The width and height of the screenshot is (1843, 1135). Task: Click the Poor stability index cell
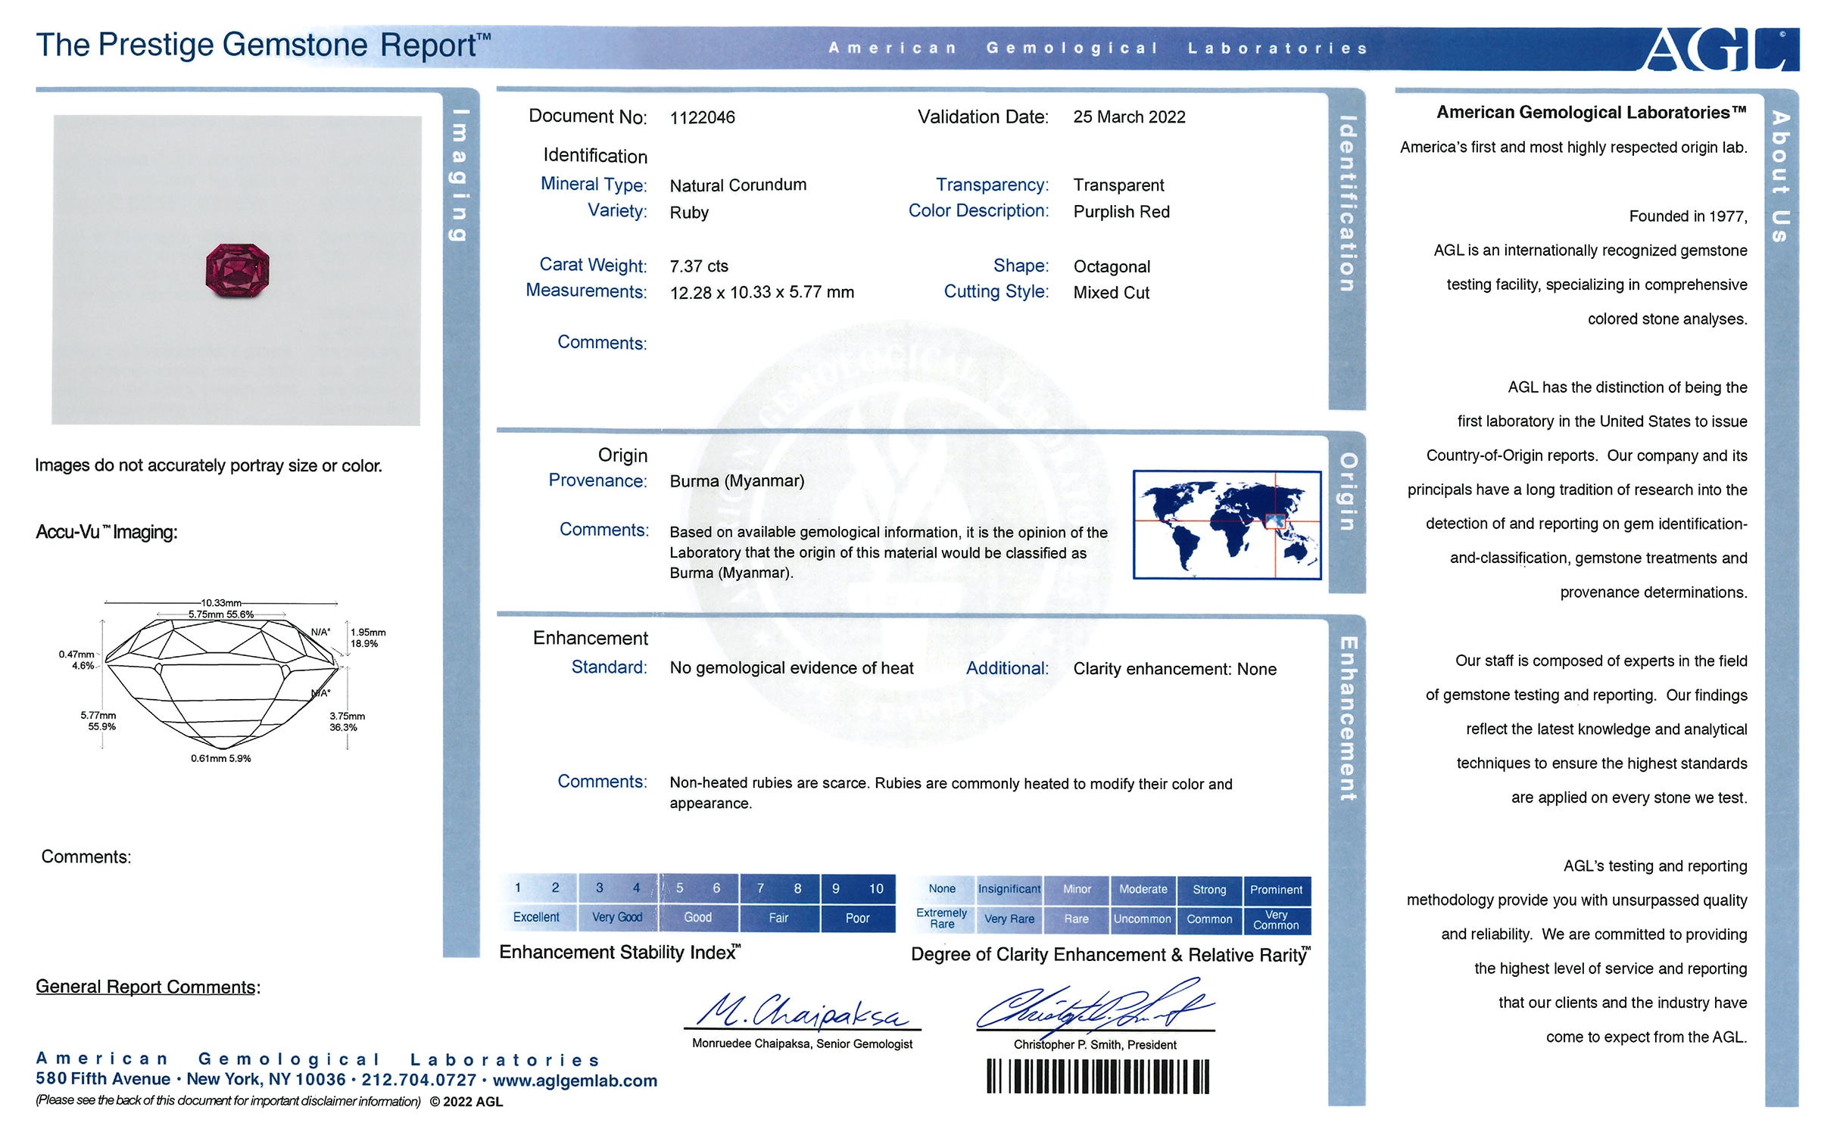pos(858,918)
